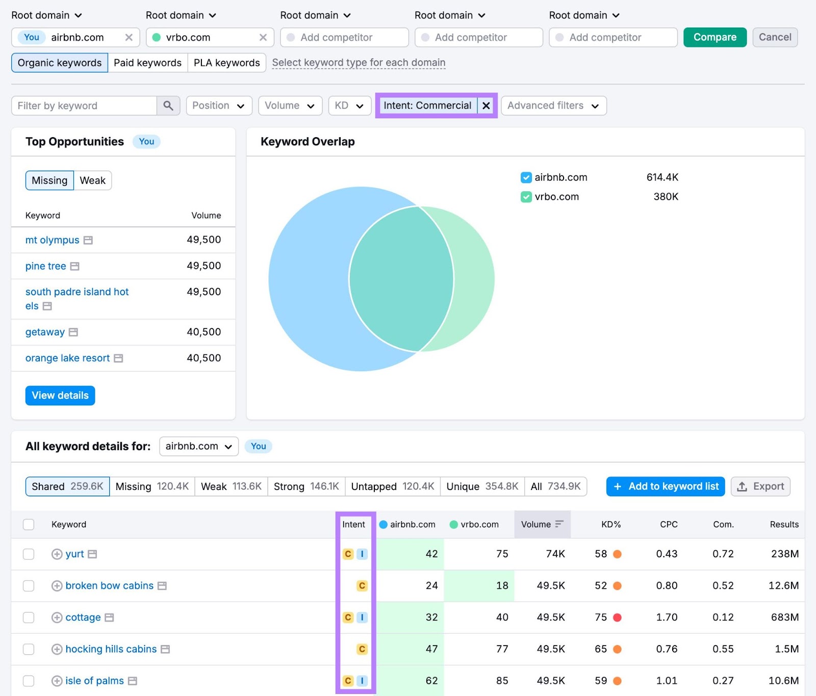Expand keyword details for "yurt"
816x696 pixels.
56,554
